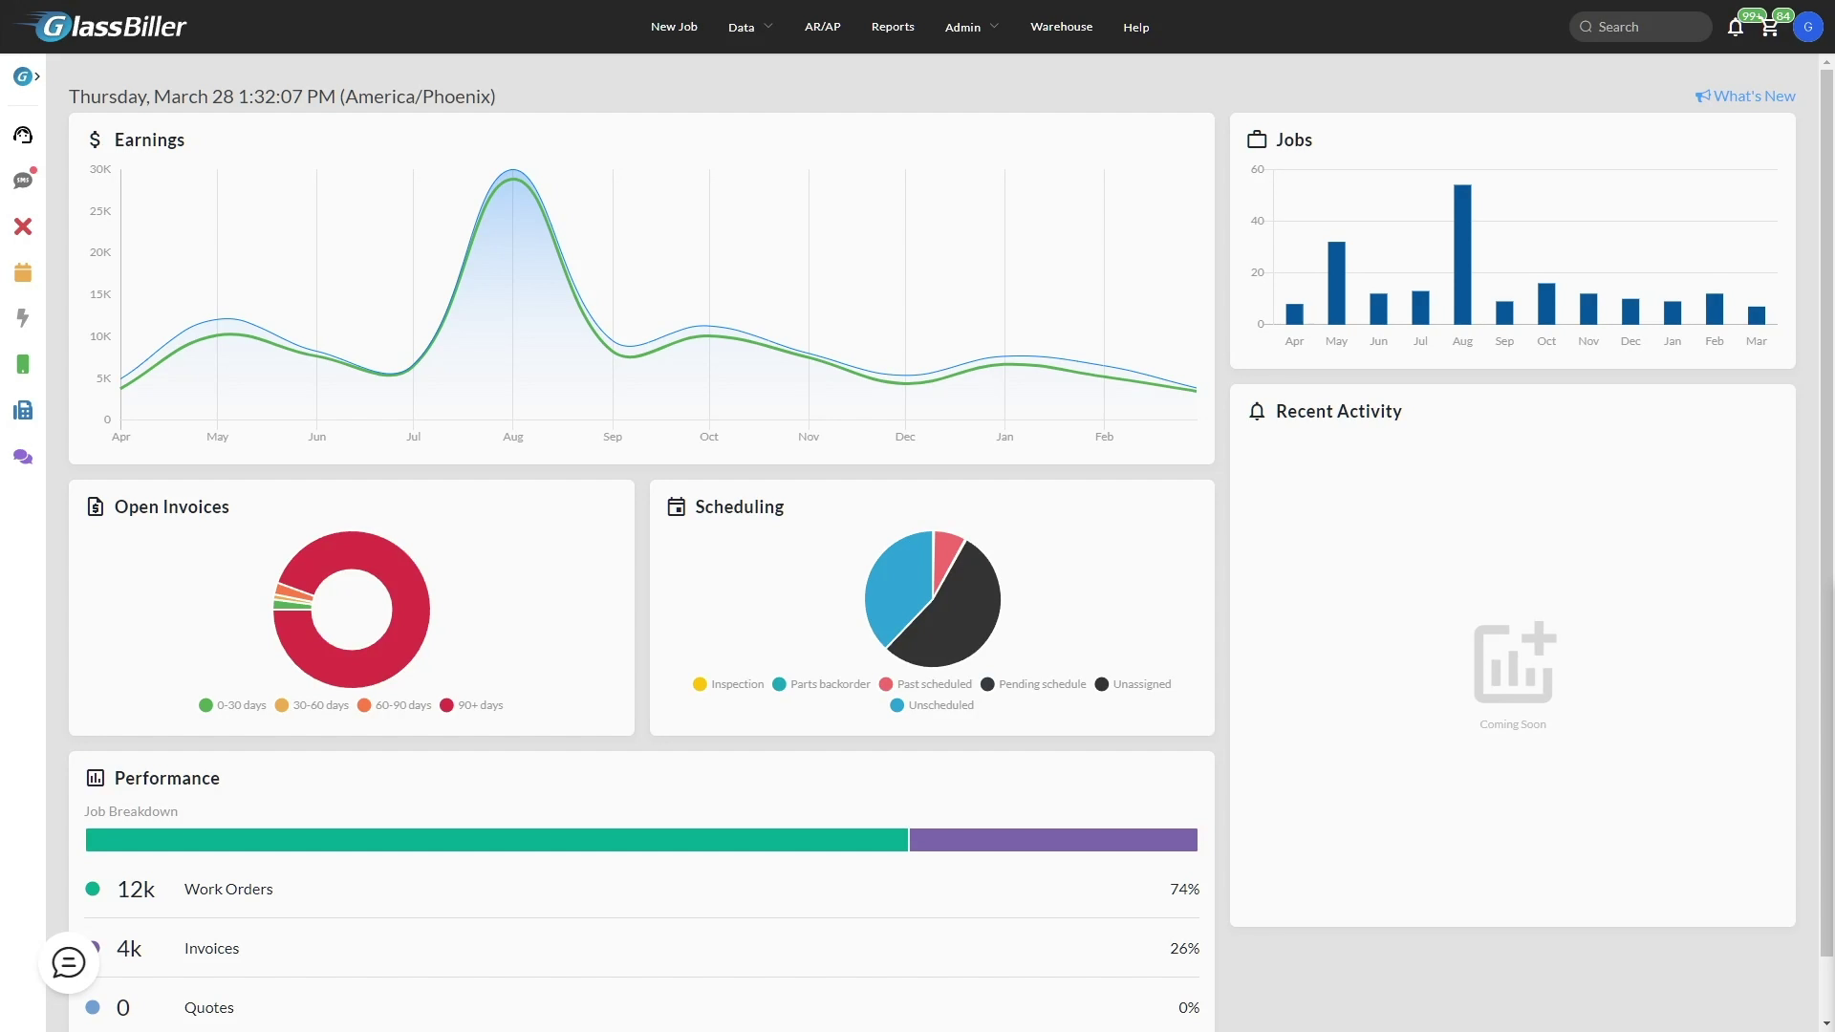
Task: Expand the Admin dropdown menu
Action: click(971, 27)
